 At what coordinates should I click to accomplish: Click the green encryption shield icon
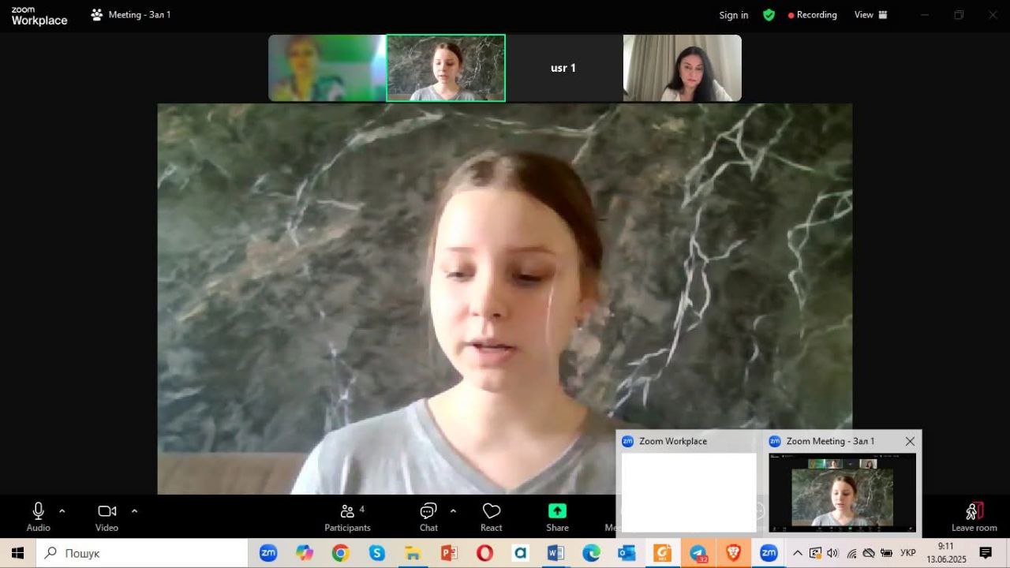(769, 15)
